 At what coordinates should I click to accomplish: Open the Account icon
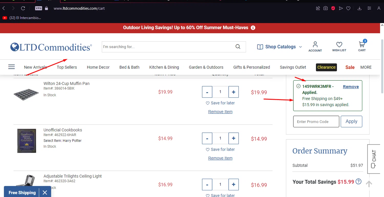(x=315, y=47)
